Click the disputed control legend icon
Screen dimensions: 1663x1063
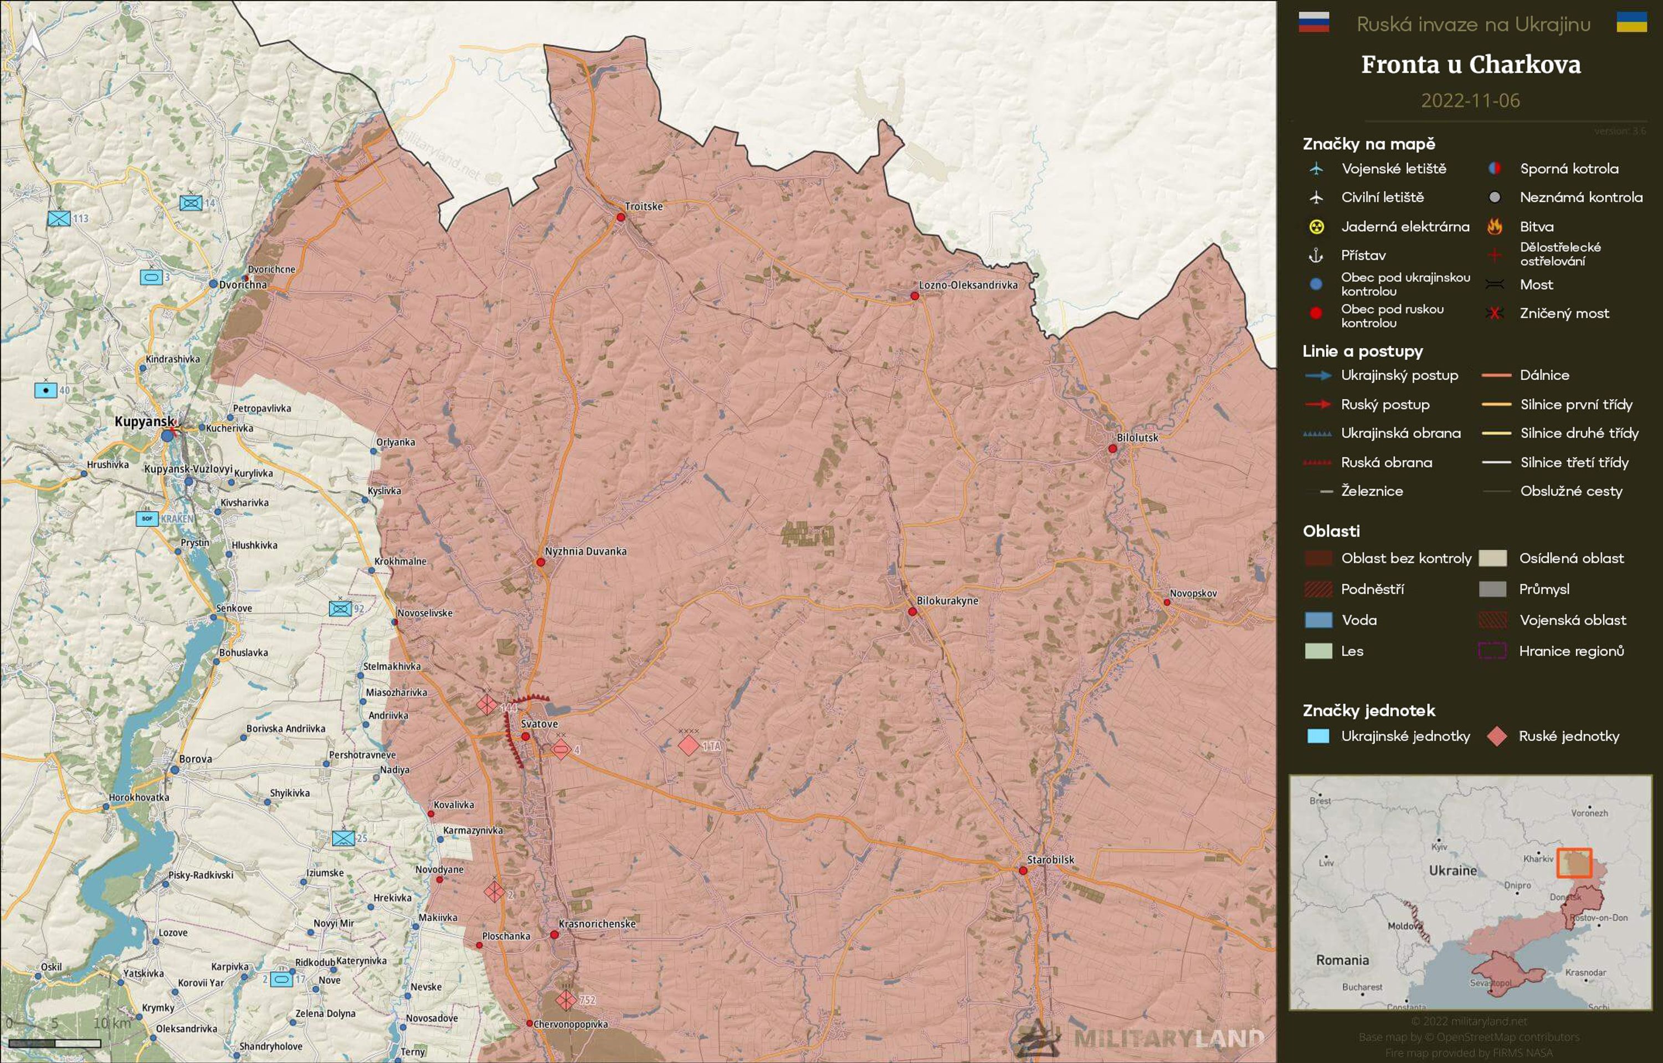coord(1495,168)
